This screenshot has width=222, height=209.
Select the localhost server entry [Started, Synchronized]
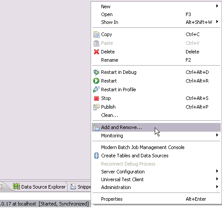44,204
